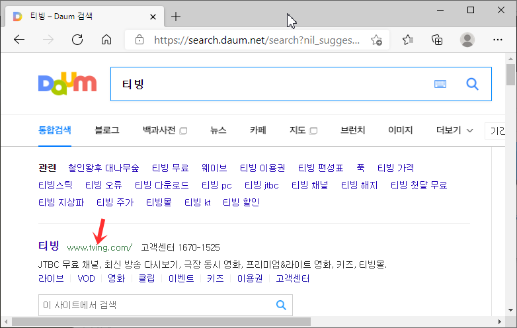
Task: Switch to the 이미지 tab
Action: pyautogui.click(x=400, y=130)
